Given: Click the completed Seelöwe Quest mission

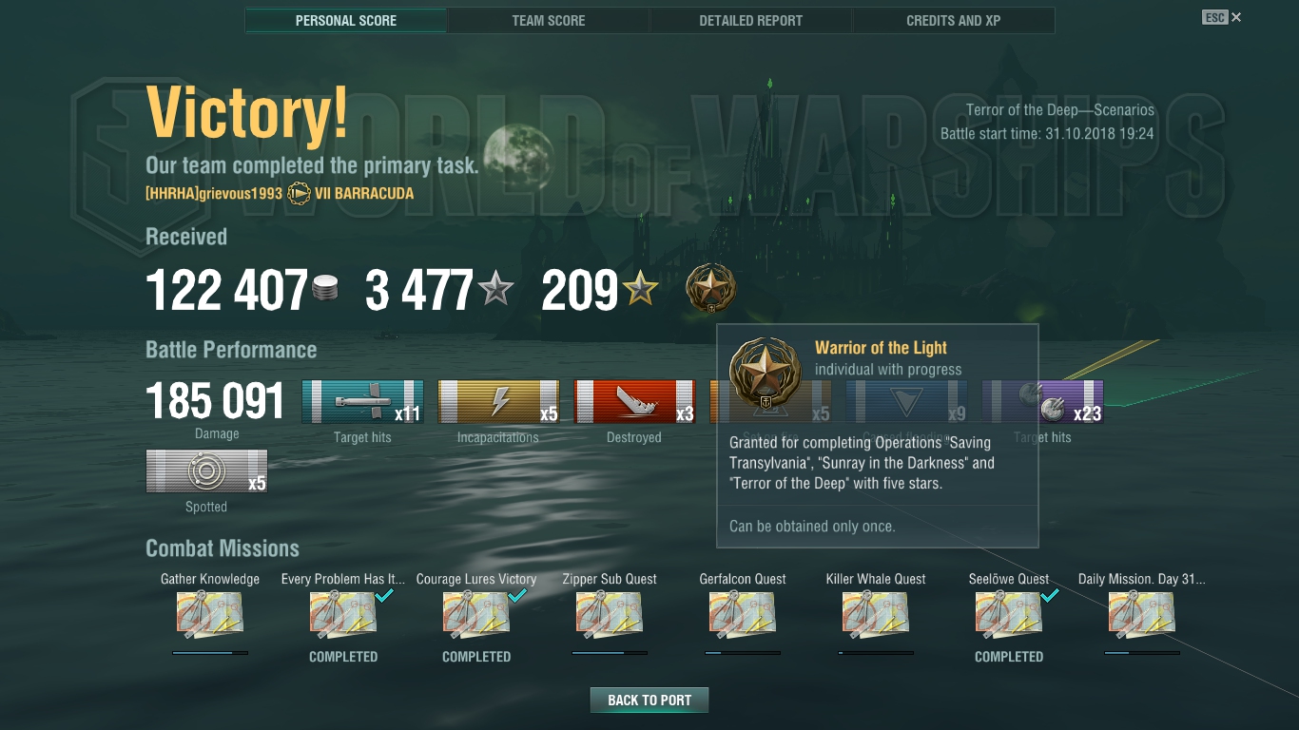Looking at the screenshot, I should [1009, 614].
